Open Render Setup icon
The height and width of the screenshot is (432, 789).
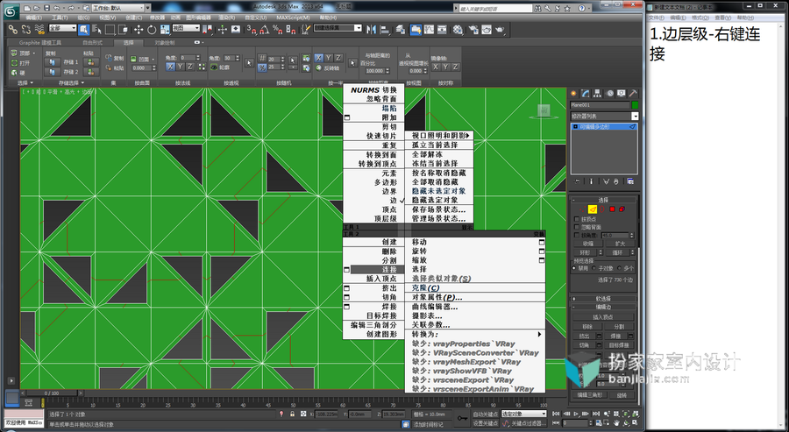[x=473, y=30]
